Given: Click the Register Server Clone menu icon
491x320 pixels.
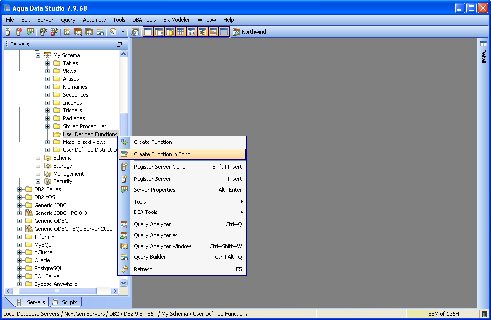Looking at the screenshot, I should pos(124,167).
